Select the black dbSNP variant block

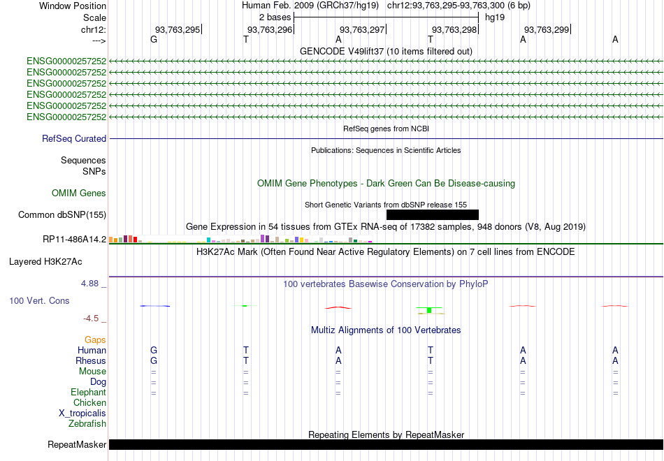(x=433, y=214)
